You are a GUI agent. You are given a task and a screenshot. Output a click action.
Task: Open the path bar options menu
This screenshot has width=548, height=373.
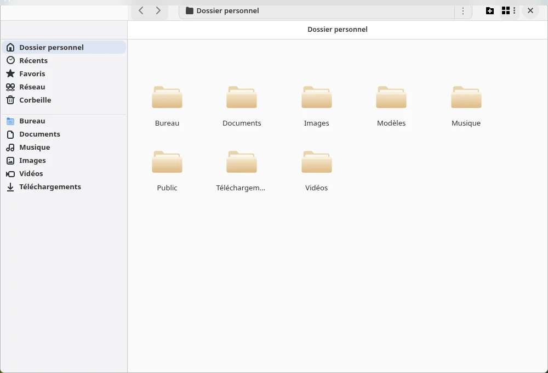(x=463, y=11)
